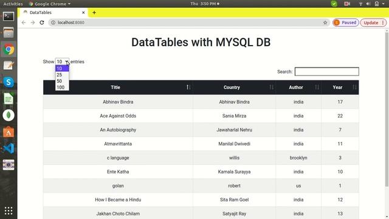This screenshot has height=219, width=389.
Task: Click the c language cell
Action: click(118, 158)
